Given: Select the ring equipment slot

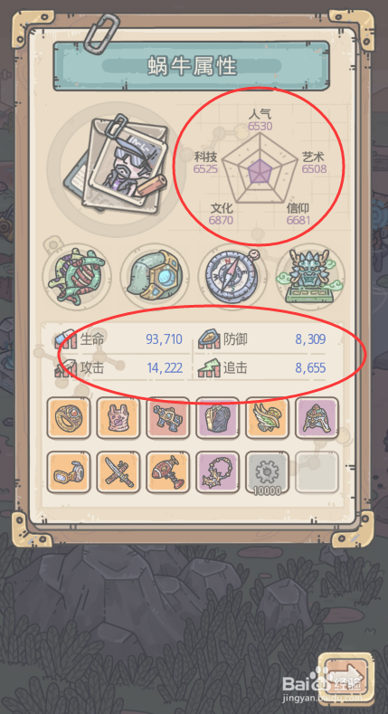Looking at the screenshot, I should tap(68, 417).
